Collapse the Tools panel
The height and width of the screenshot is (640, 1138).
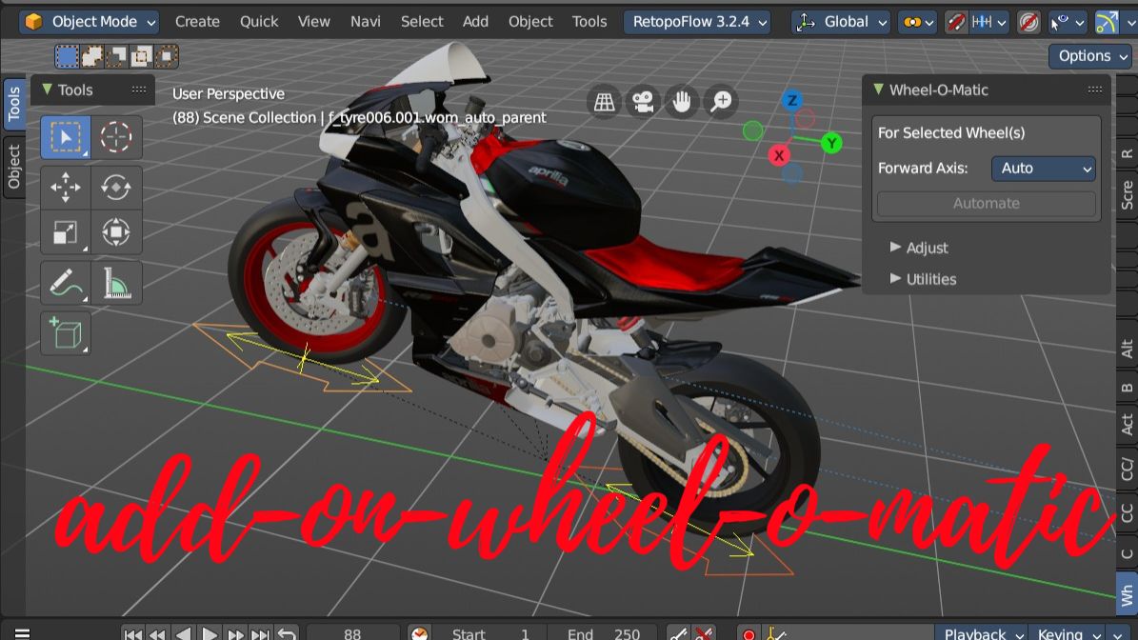48,90
